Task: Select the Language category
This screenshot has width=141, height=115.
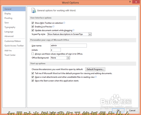Action: 14,32
